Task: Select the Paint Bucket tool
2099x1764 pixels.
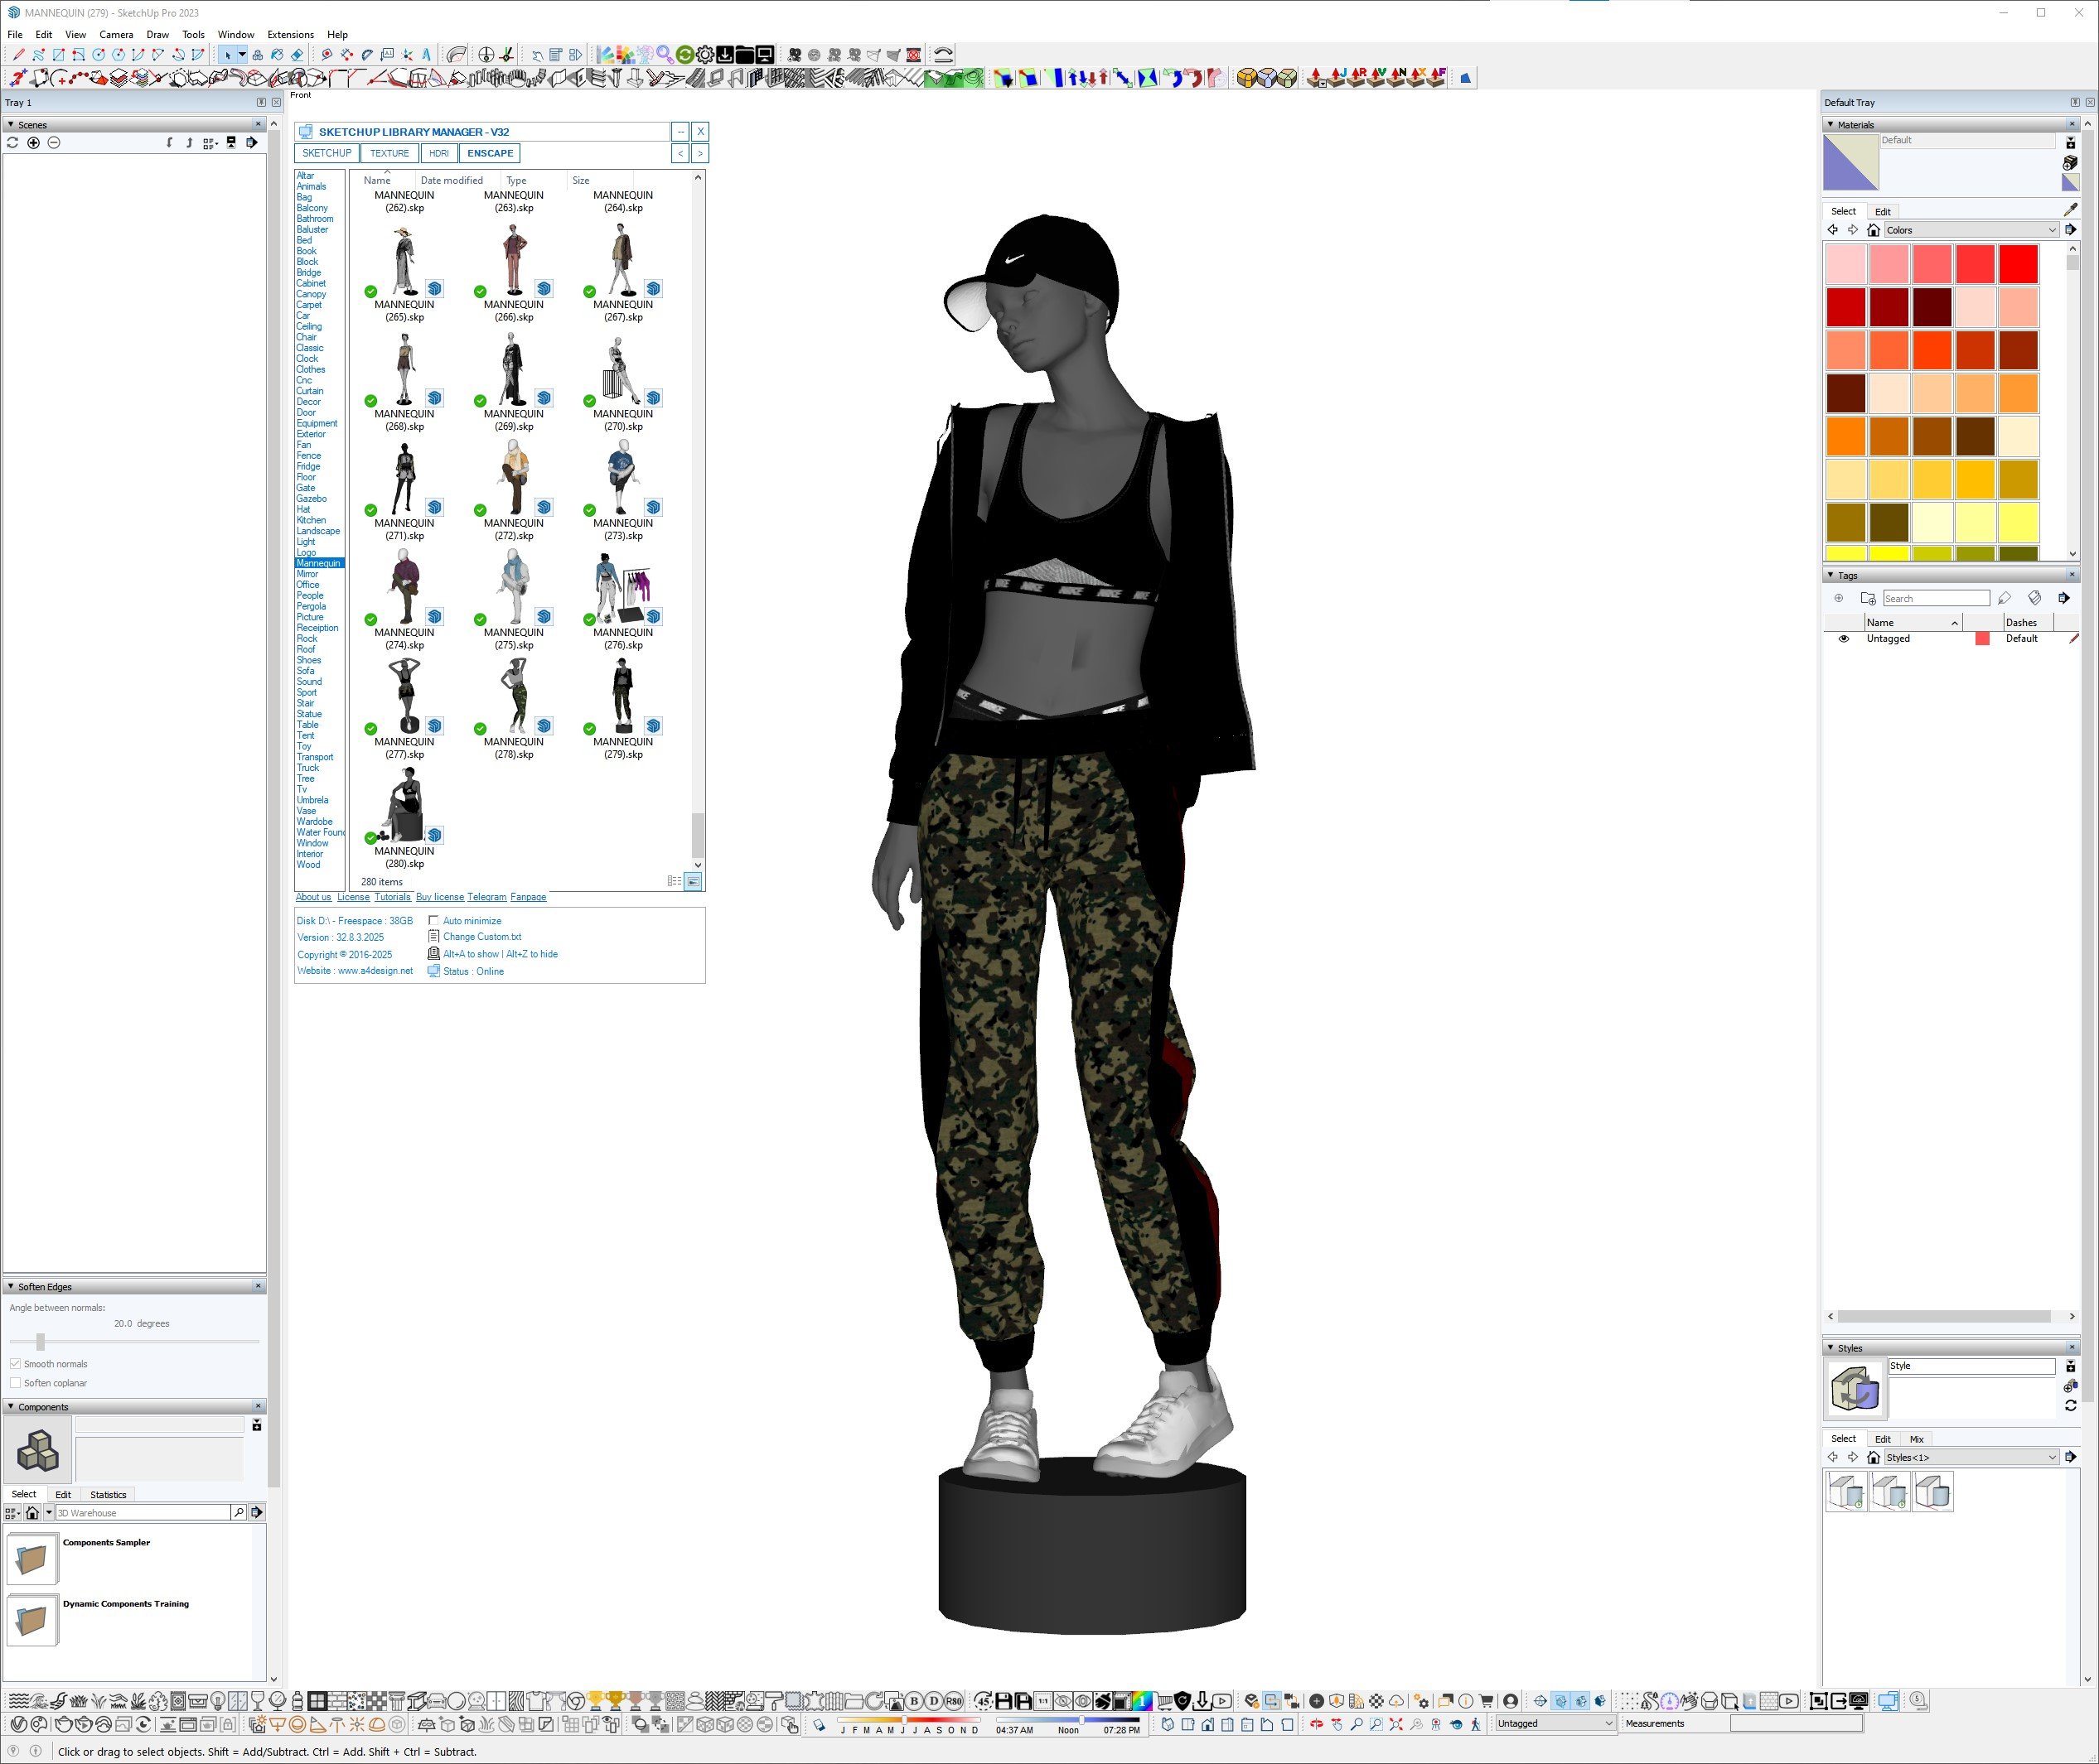Action: point(277,55)
